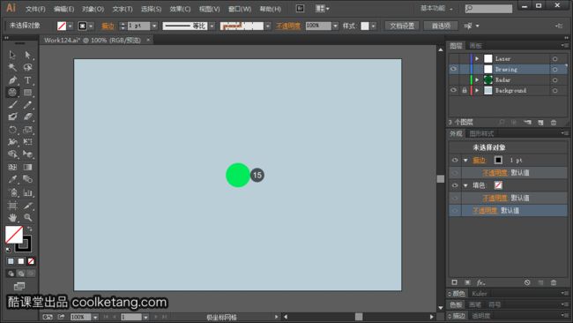Click 不透明度 link in control bar

[x=288, y=26]
